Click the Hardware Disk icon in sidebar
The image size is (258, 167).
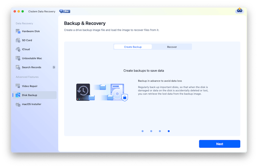[x=18, y=31]
